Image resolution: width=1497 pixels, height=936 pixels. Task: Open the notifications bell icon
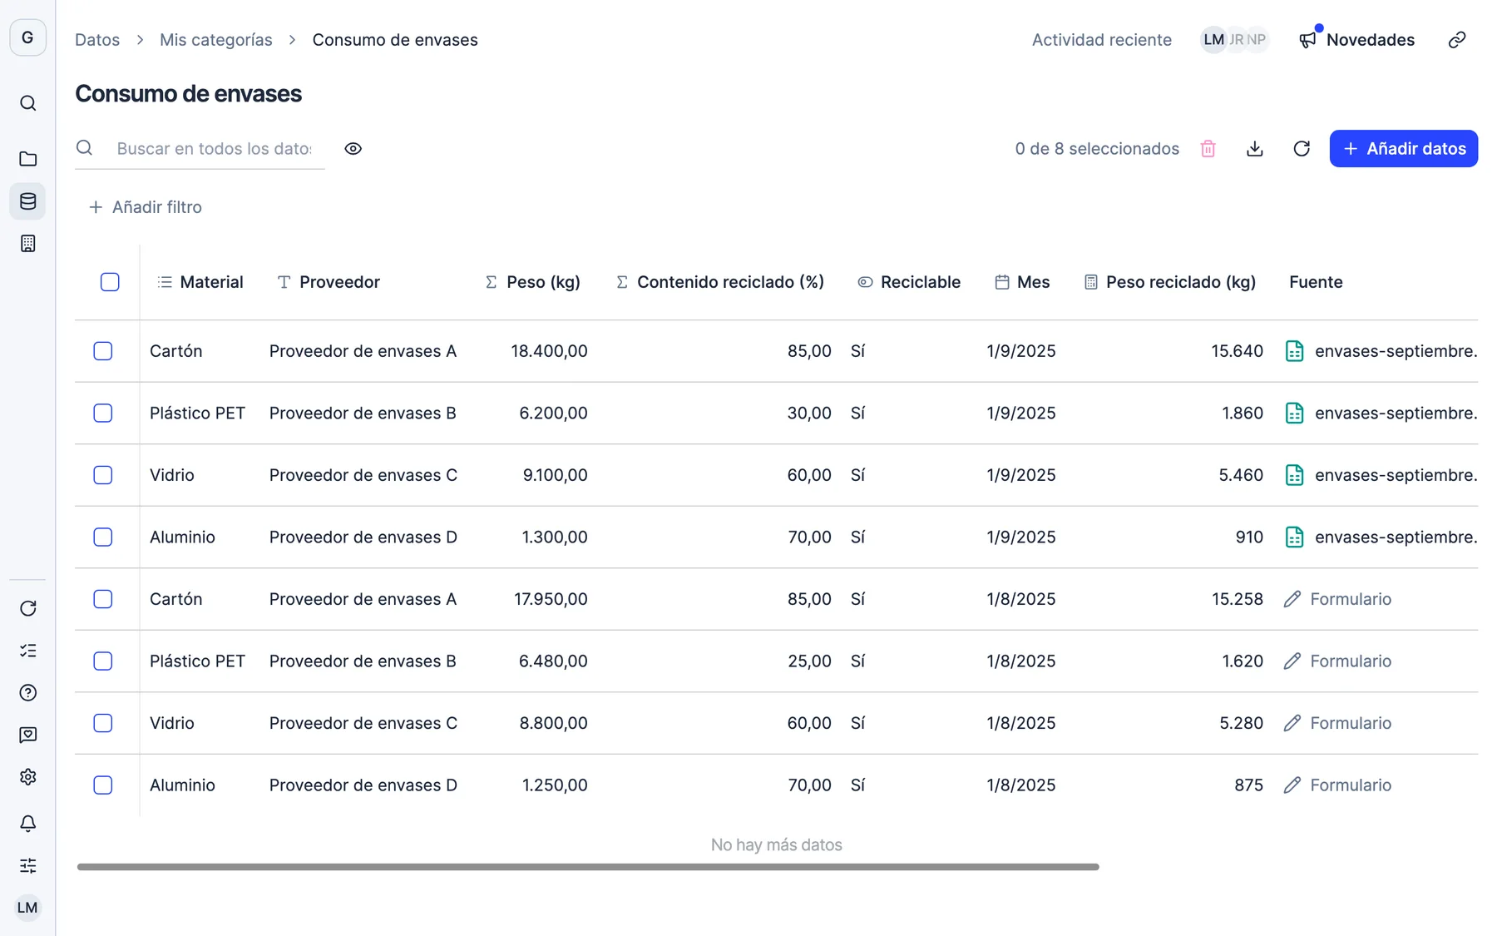27,823
